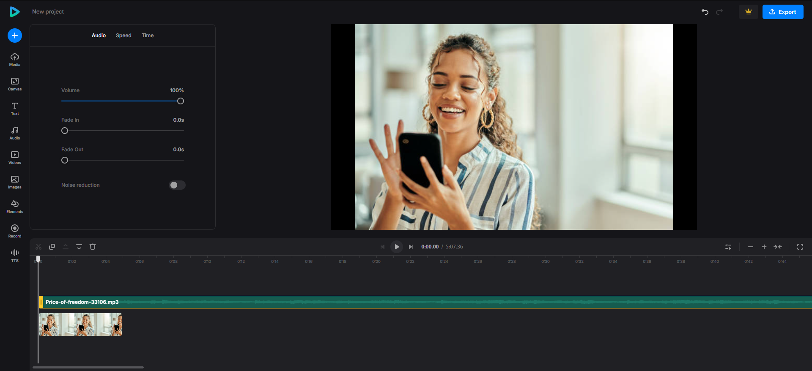Undo the last action
This screenshot has width=812, height=371.
705,12
